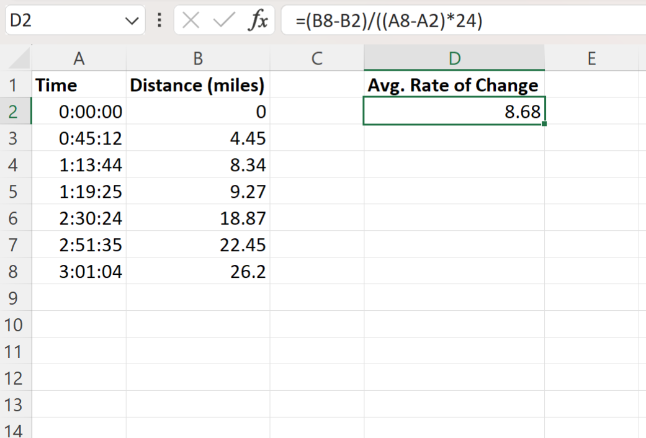The width and height of the screenshot is (646, 438).
Task: Select column B header
Action: [197, 58]
